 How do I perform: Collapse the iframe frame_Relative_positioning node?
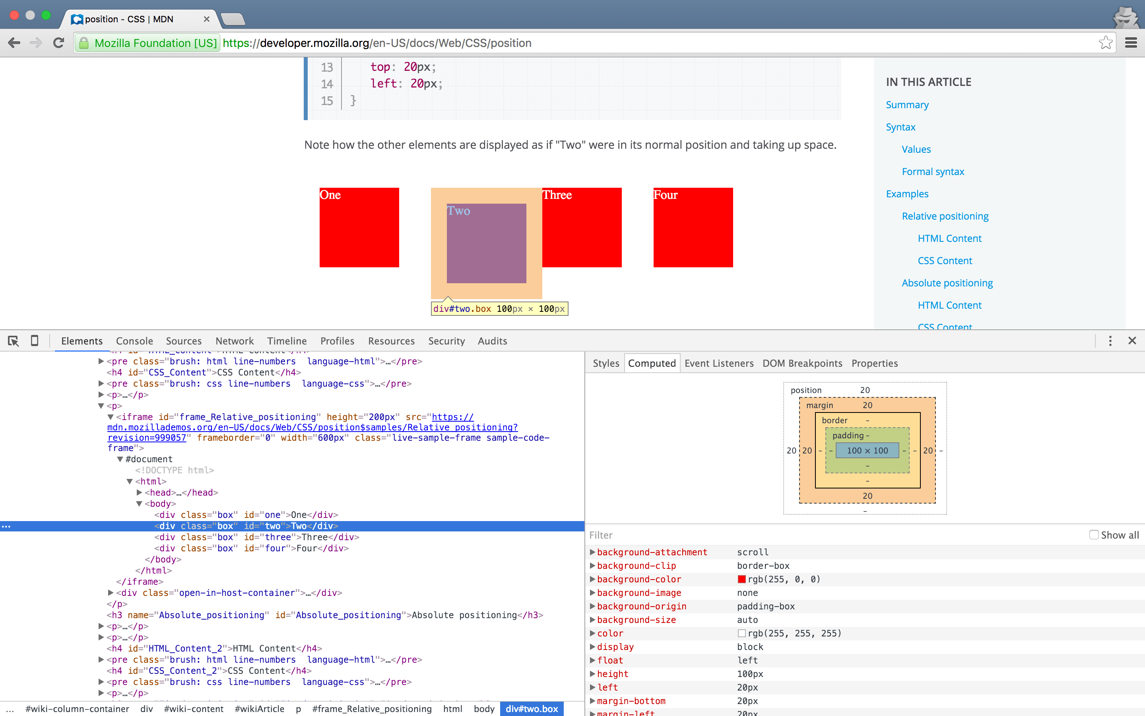coord(110,417)
